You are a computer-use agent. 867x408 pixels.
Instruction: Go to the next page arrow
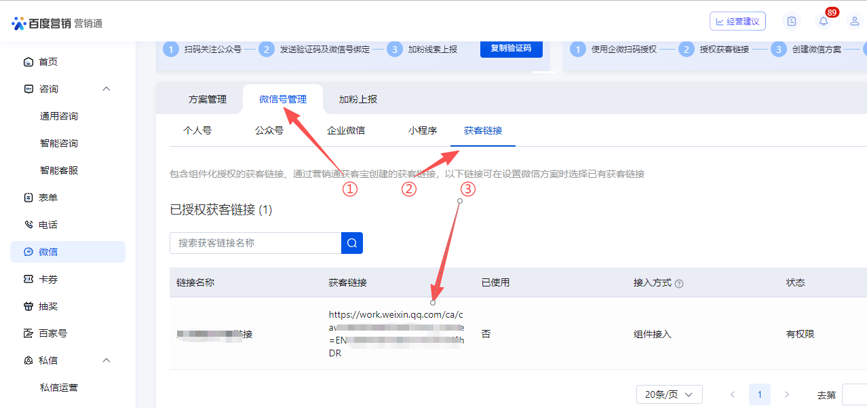tap(787, 394)
